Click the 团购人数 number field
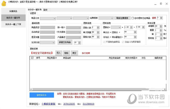 pos(94,27)
